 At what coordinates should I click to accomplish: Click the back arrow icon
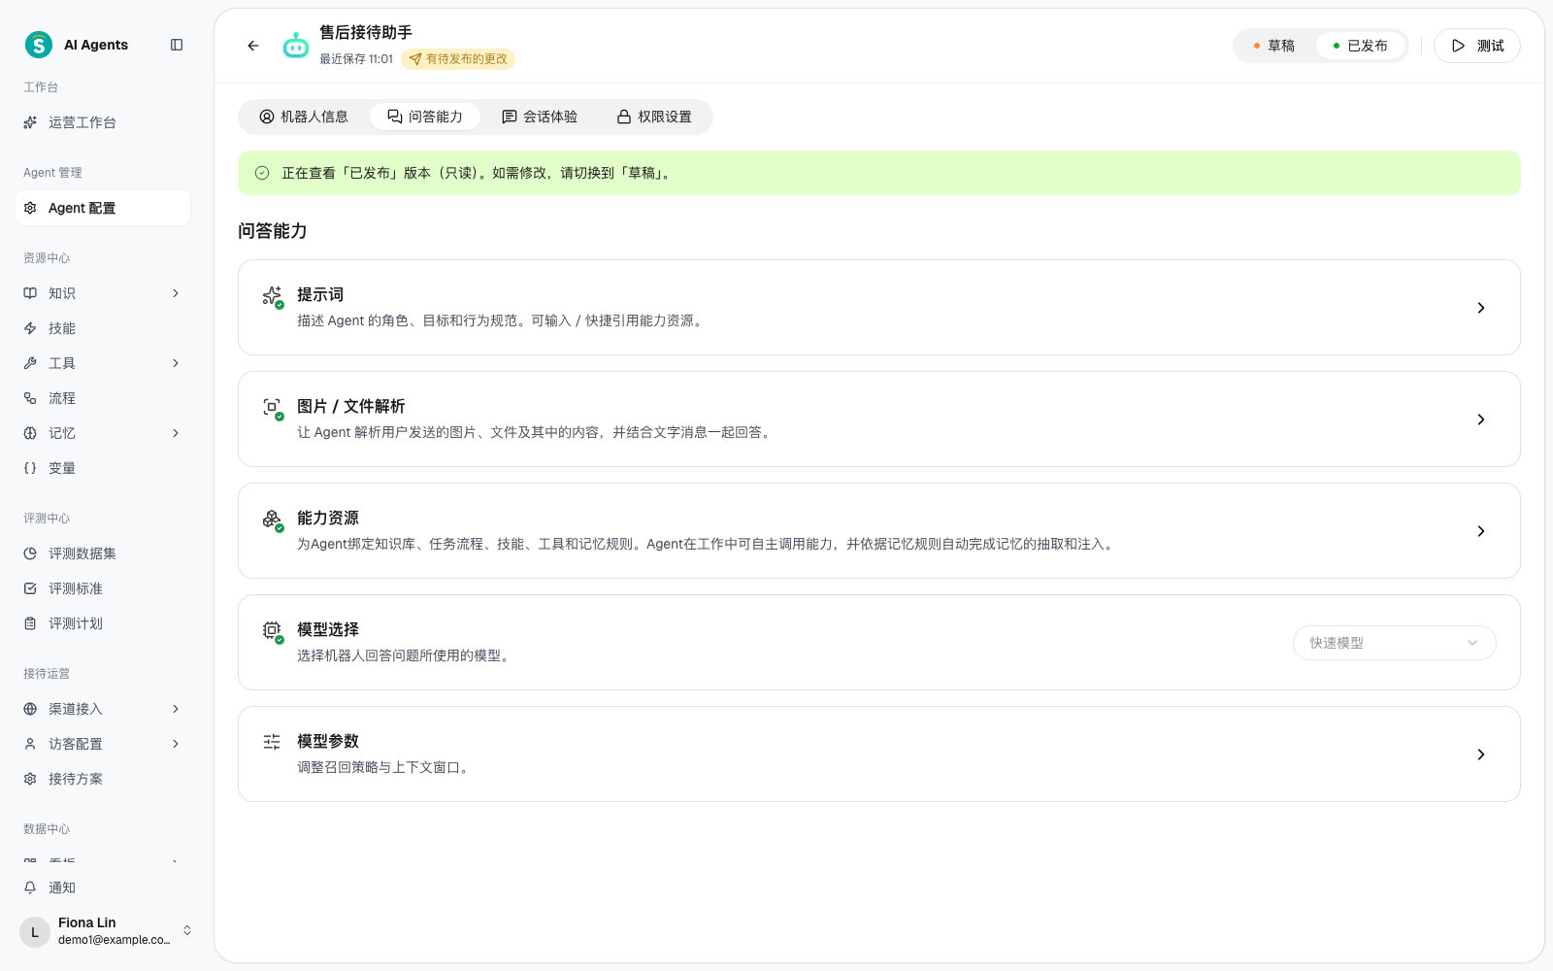coord(253,46)
